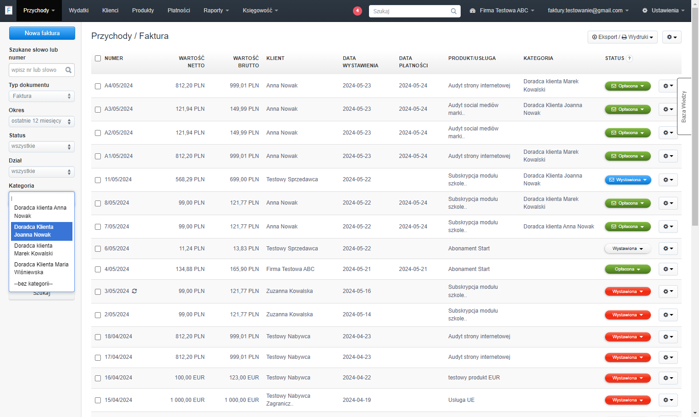Open the Raporty menu
The height and width of the screenshot is (417, 699).
click(216, 11)
